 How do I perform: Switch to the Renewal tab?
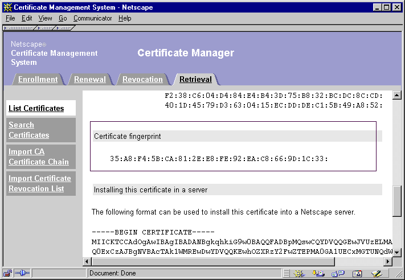(x=90, y=79)
